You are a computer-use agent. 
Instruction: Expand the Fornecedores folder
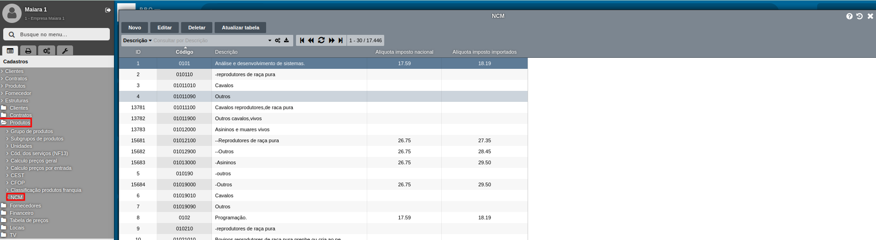click(x=25, y=206)
